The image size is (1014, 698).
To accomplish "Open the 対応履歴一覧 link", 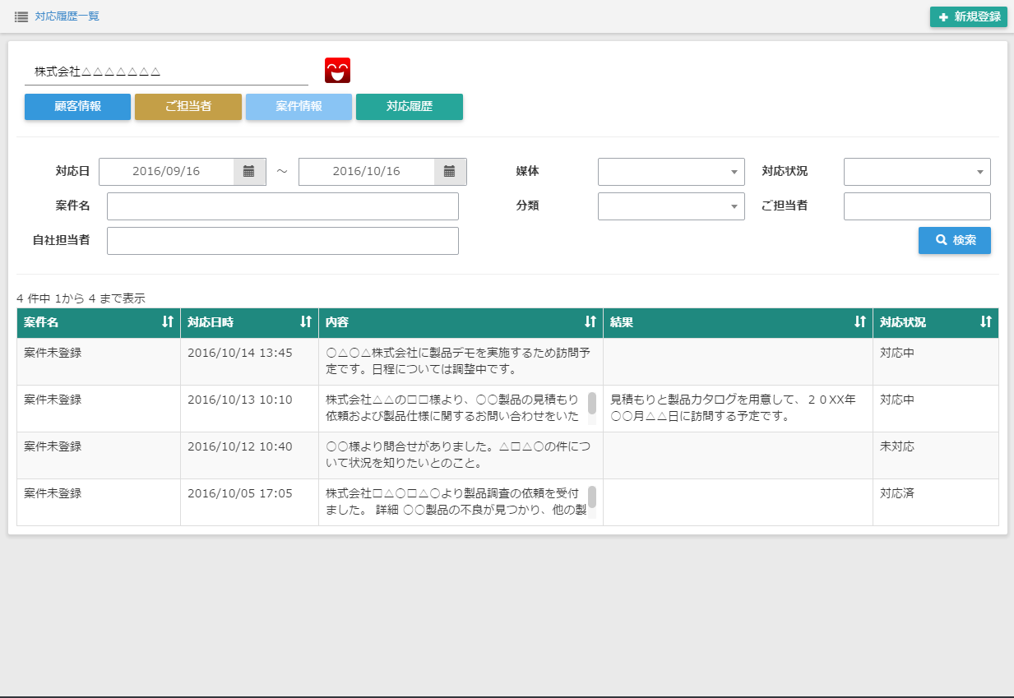I will coord(67,16).
